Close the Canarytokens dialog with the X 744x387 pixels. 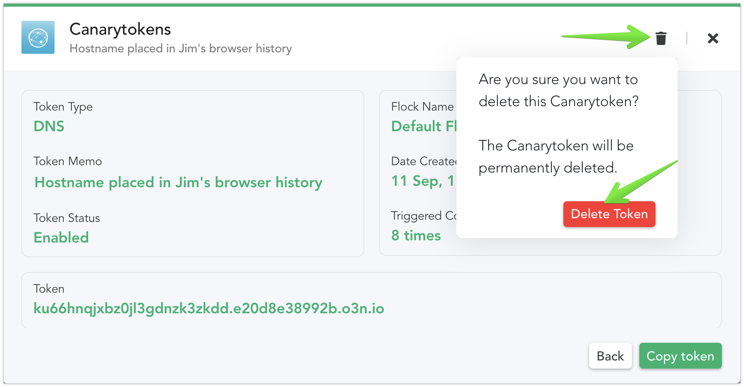[713, 38]
